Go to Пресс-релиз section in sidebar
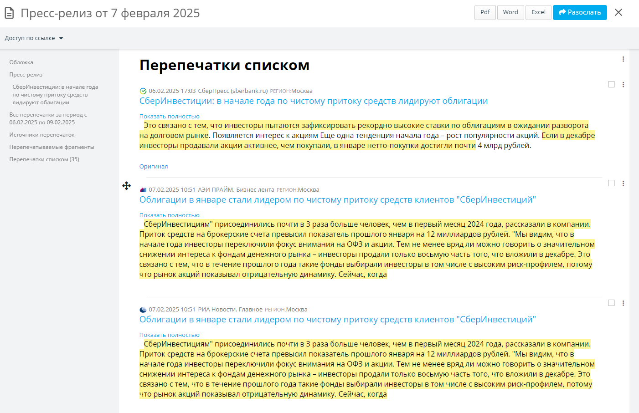Image resolution: width=639 pixels, height=413 pixels. click(26, 75)
